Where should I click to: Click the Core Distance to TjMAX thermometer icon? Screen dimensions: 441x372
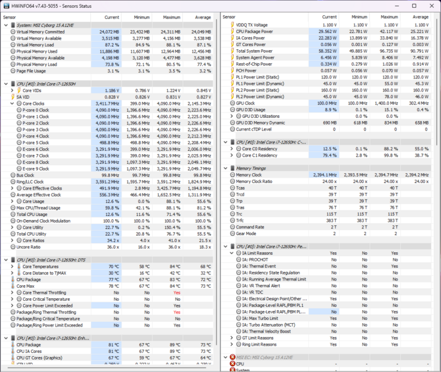pyautogui.click(x=19, y=273)
